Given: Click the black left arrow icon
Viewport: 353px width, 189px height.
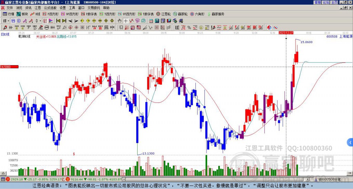Looking at the screenshot, I should (x=70, y=21).
